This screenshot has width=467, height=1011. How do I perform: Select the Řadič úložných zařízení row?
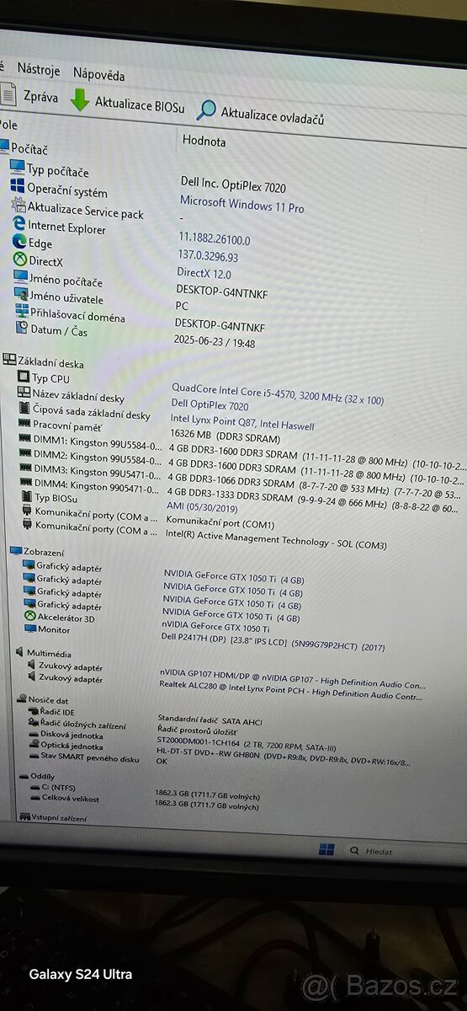coord(77,725)
